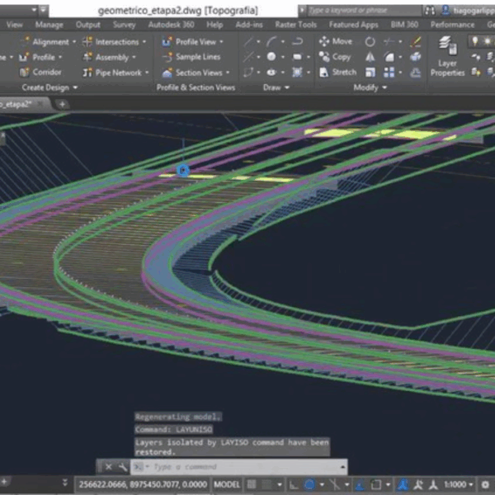Switch to the Raster Tools tab
This screenshot has width=495, height=495.
click(295, 25)
